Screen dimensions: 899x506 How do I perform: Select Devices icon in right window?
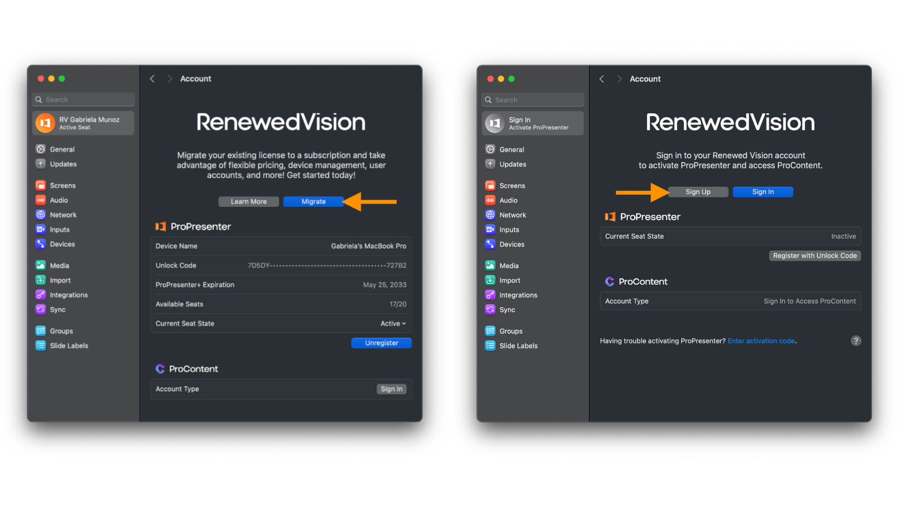[490, 244]
